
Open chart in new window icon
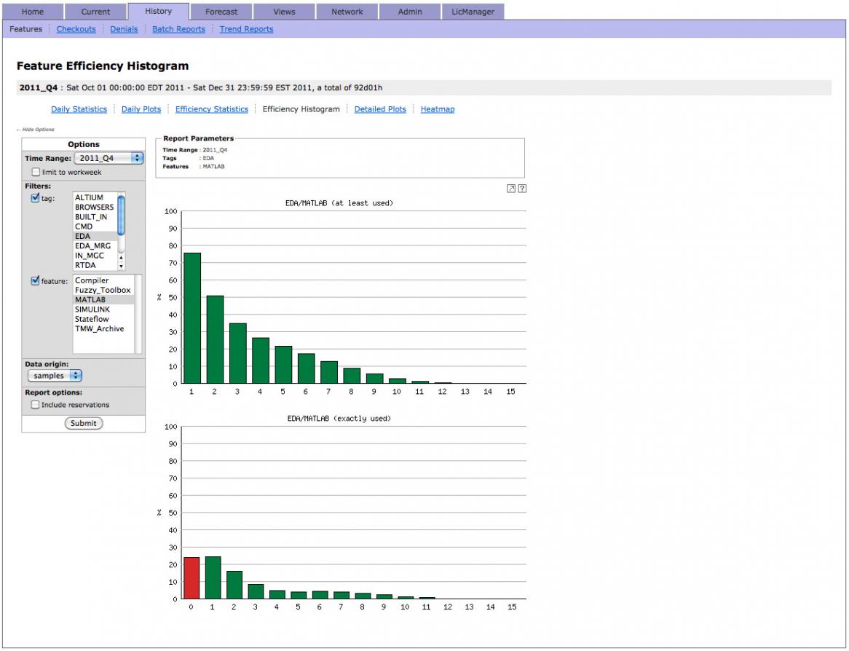tap(510, 189)
